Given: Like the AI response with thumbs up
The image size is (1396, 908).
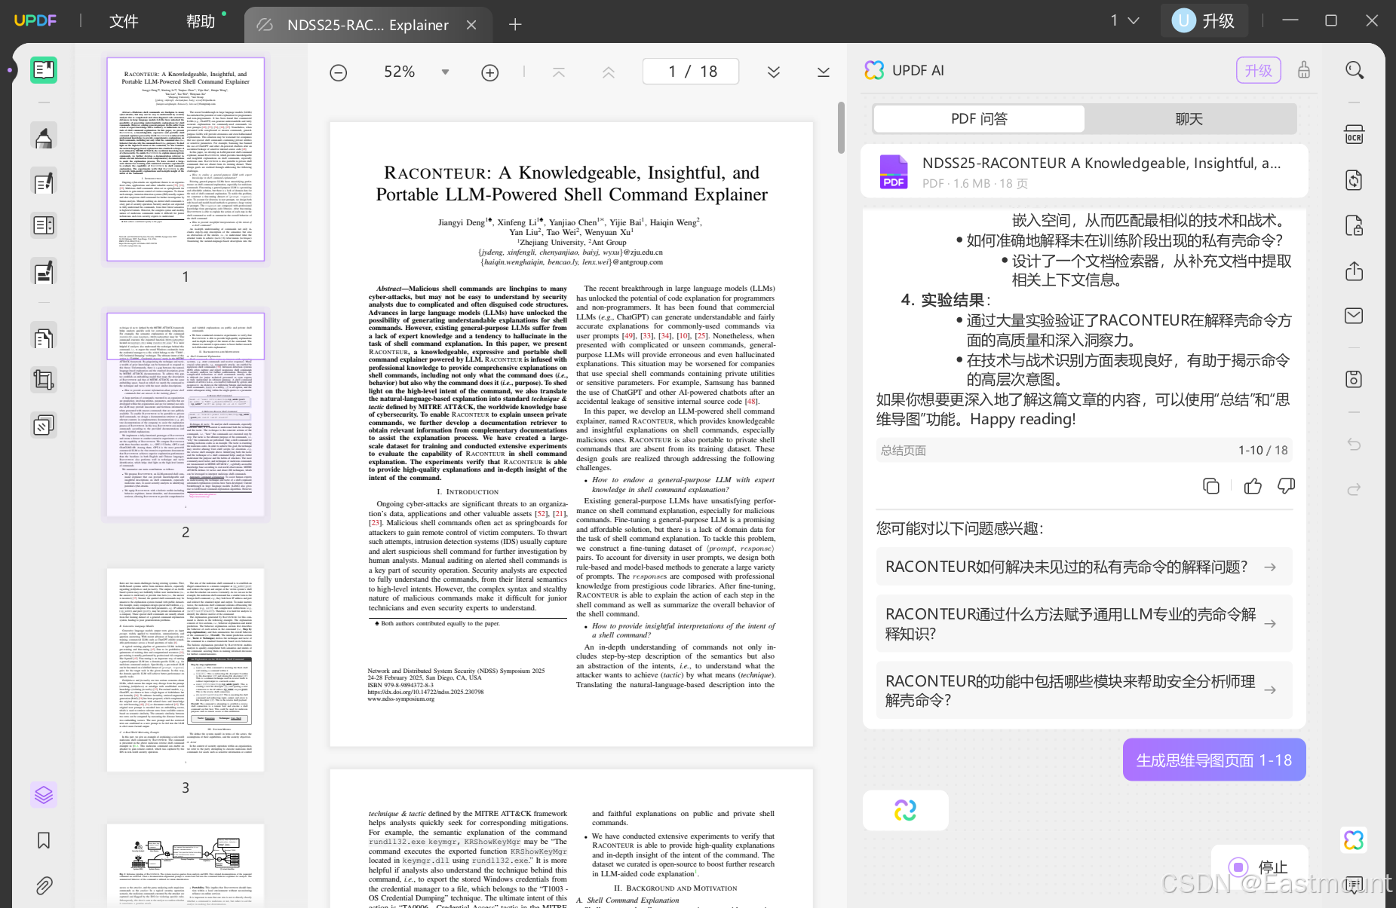Looking at the screenshot, I should tap(1253, 486).
